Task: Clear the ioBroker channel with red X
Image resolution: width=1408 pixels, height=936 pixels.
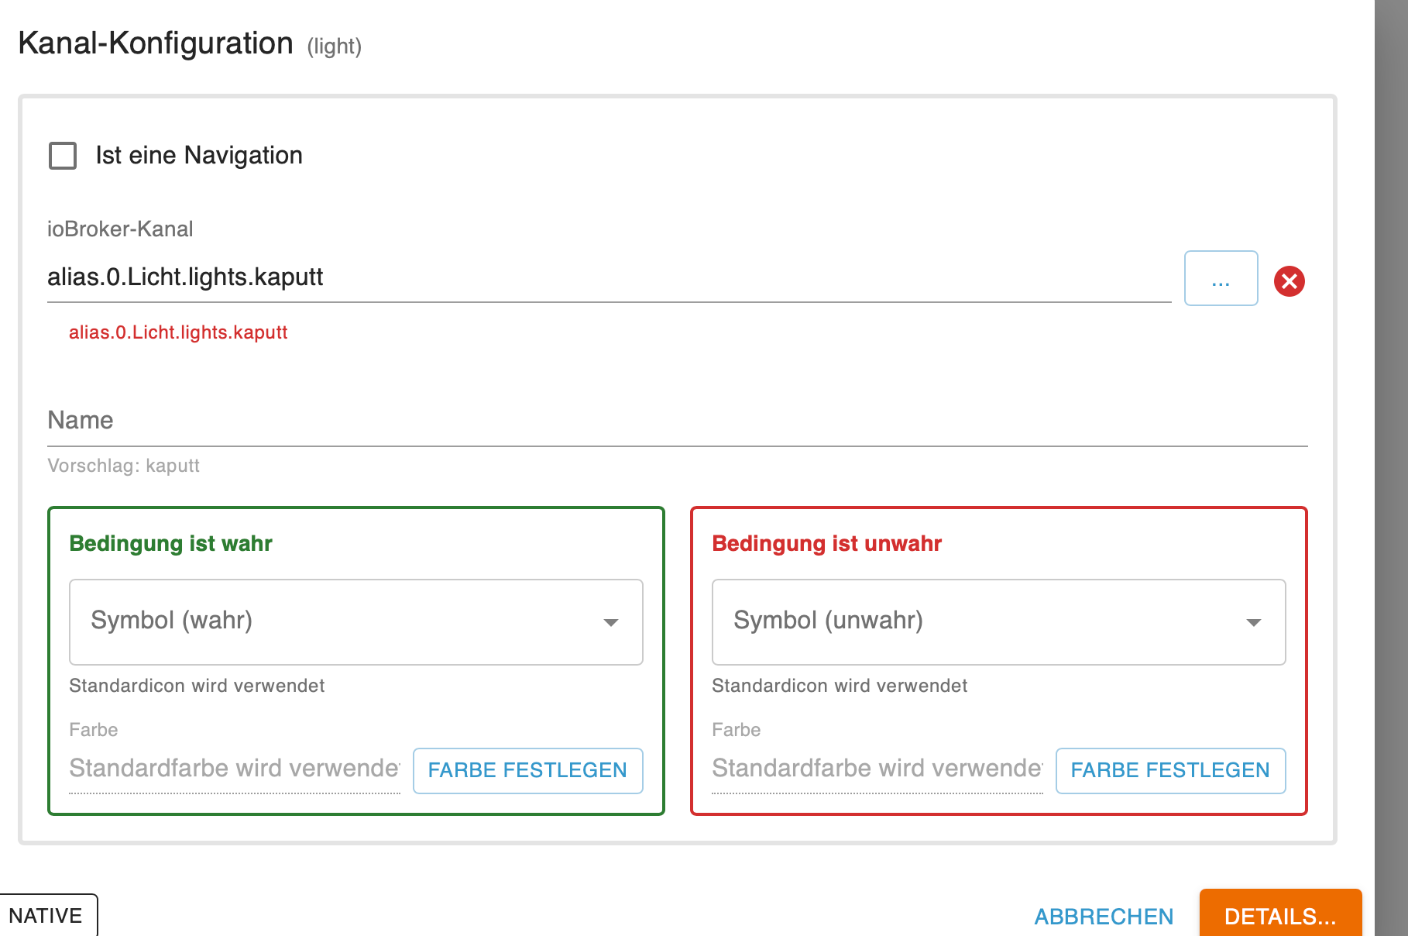Action: coord(1290,281)
